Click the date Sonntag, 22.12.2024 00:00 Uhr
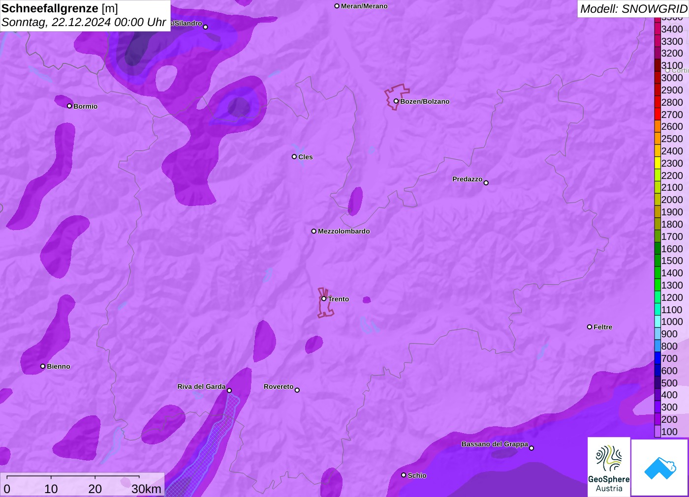This screenshot has width=689, height=497. pyautogui.click(x=84, y=22)
